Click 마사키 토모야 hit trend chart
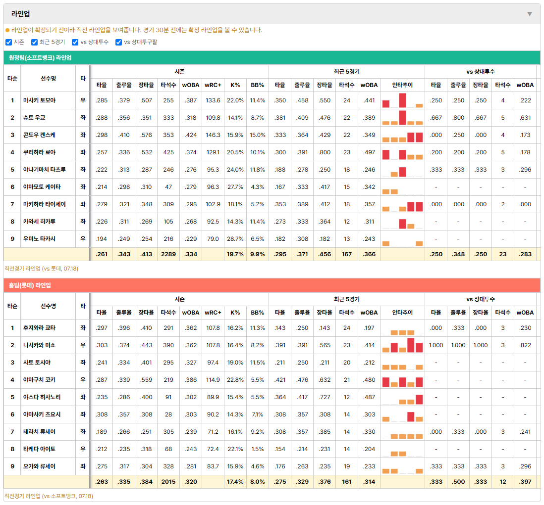This screenshot has height=505, width=544. point(402,100)
